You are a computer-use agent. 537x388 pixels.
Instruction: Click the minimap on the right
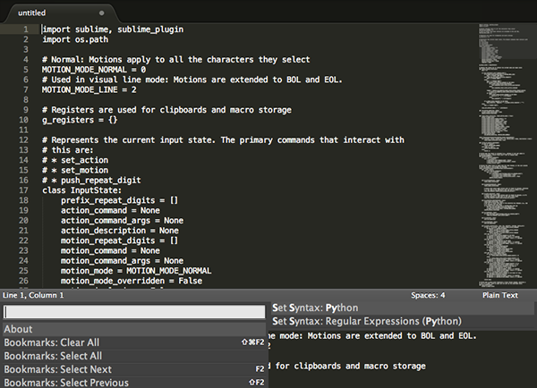coord(506,156)
